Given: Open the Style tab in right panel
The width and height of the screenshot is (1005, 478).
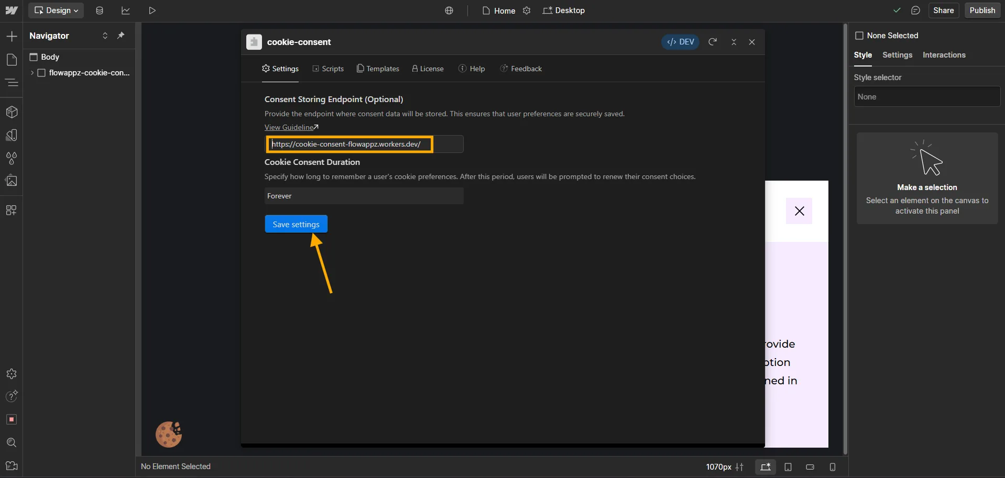Looking at the screenshot, I should click(x=862, y=55).
